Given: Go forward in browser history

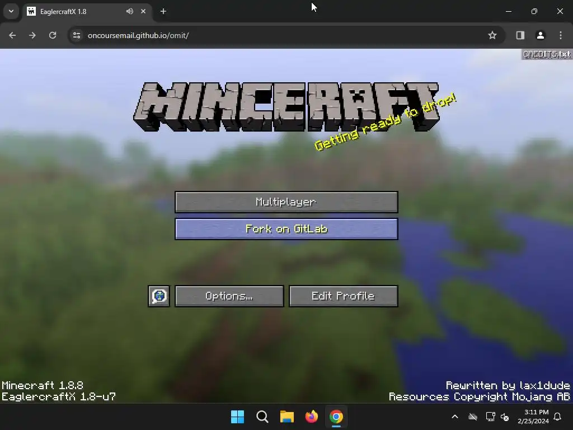Looking at the screenshot, I should (32, 35).
